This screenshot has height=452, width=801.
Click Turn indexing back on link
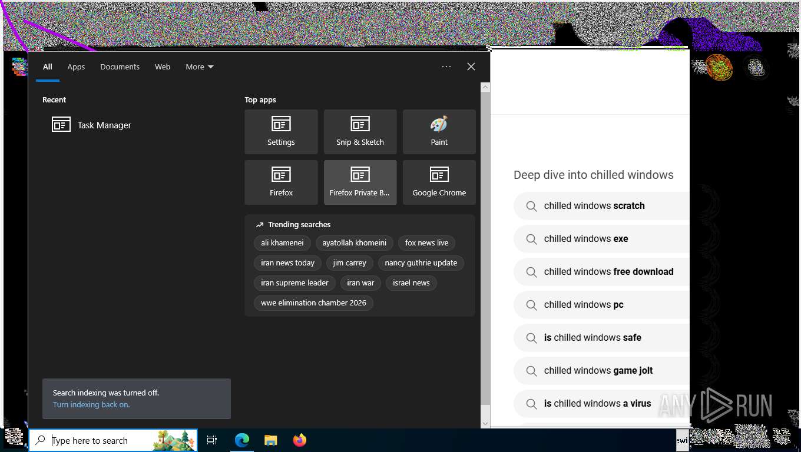tap(91, 404)
